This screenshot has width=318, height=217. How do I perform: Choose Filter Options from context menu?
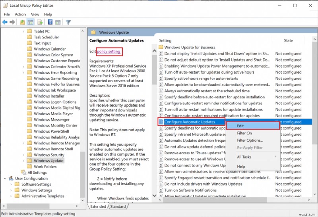253,140
